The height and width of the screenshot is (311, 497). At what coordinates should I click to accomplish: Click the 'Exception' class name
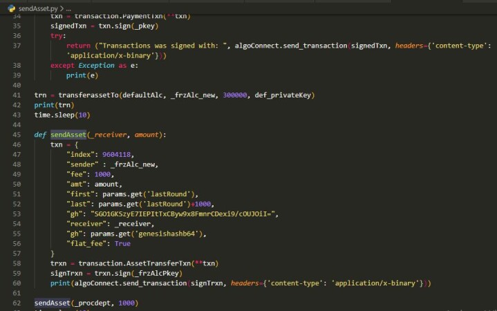click(96, 66)
